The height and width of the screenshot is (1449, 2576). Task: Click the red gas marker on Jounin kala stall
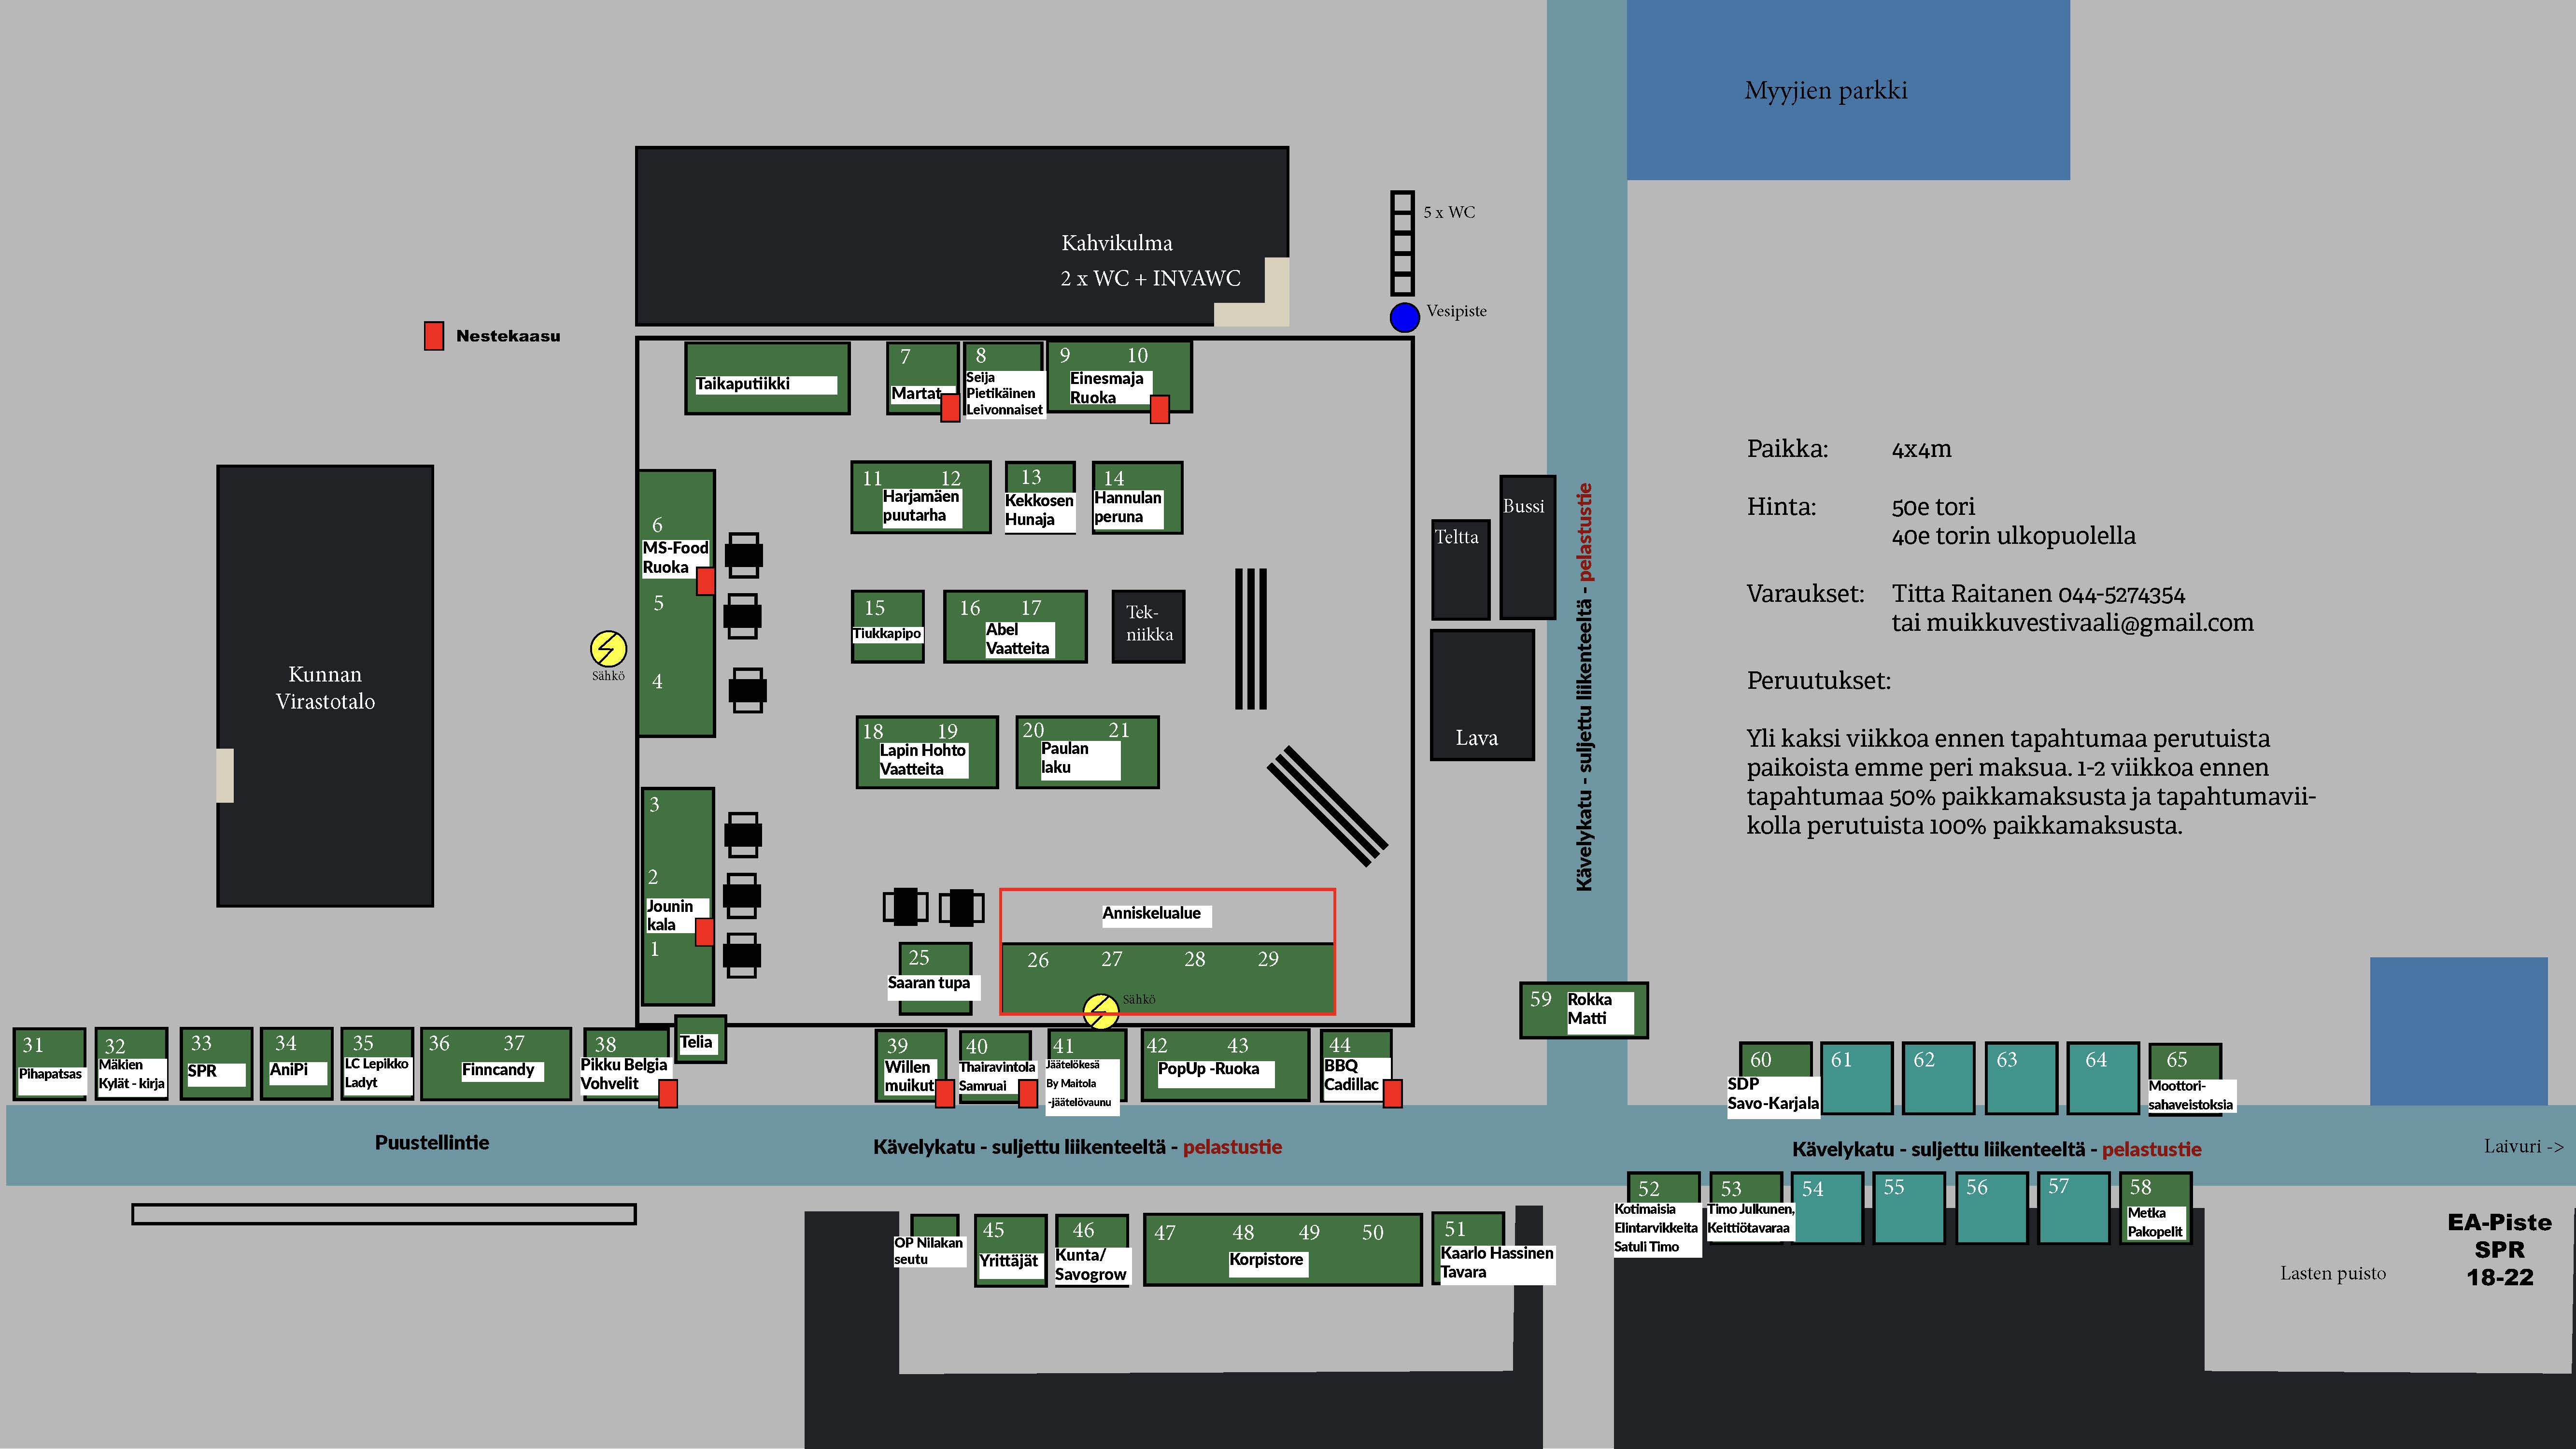704,932
